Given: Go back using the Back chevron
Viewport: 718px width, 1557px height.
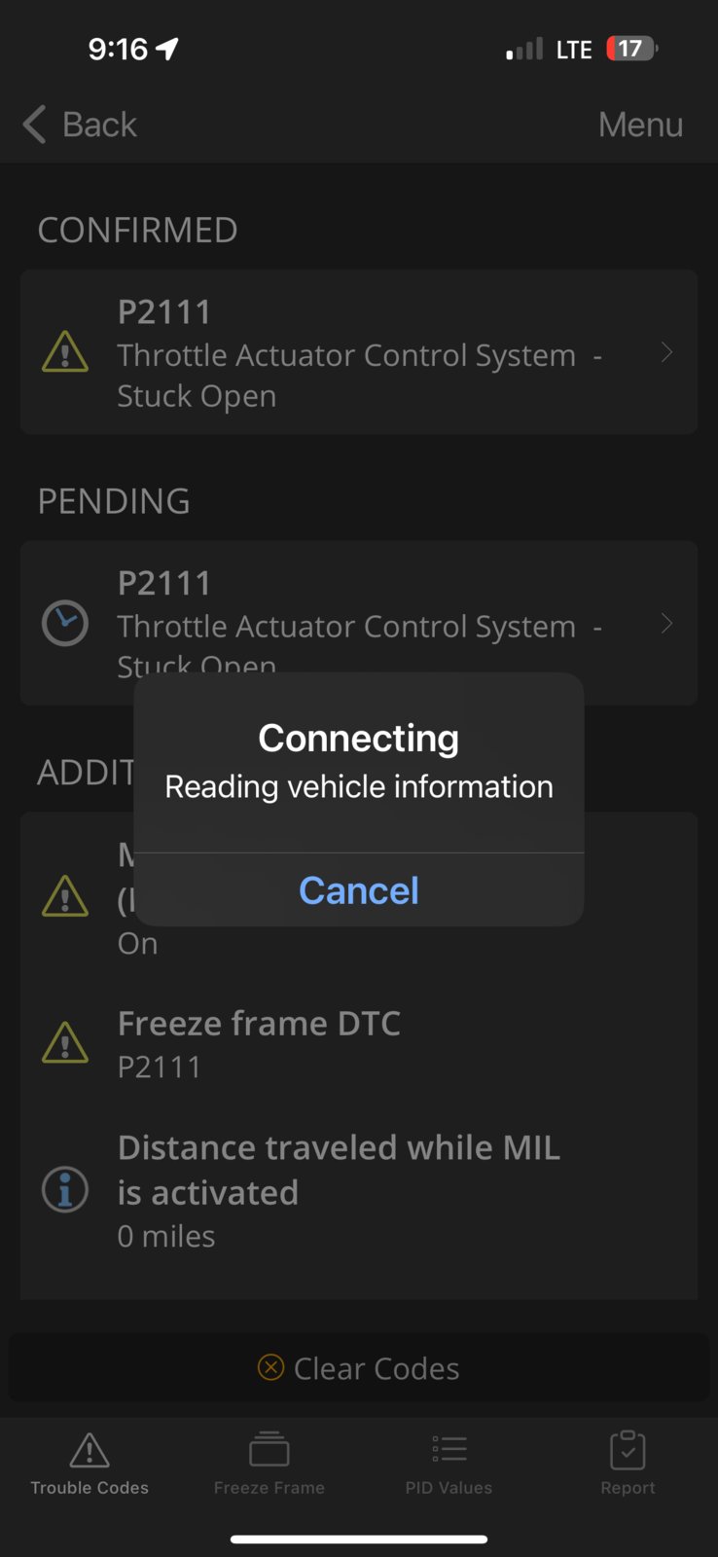Looking at the screenshot, I should pyautogui.click(x=35, y=125).
